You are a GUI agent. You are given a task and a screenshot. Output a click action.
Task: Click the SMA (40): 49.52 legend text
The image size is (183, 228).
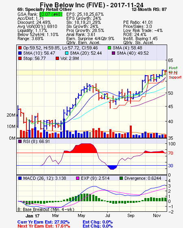click(x=133, y=53)
